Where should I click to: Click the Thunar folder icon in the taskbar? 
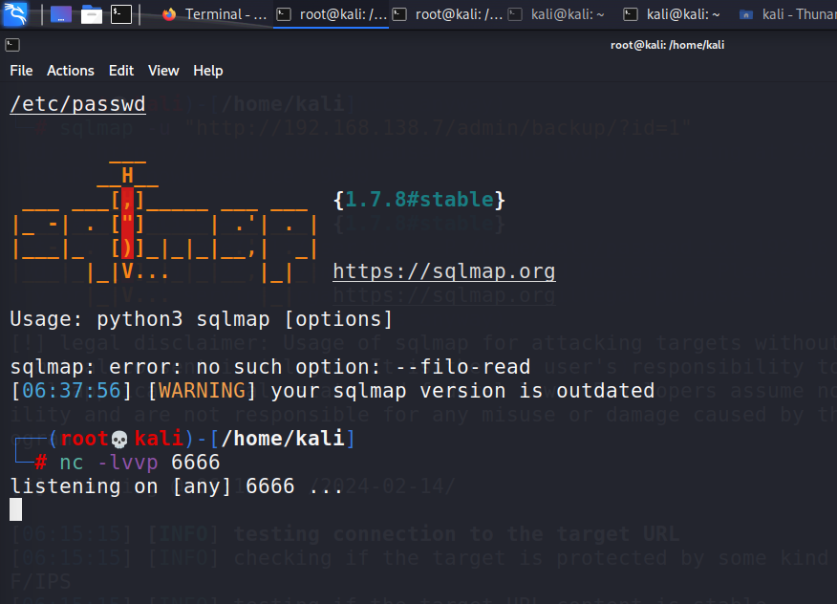pos(745,15)
